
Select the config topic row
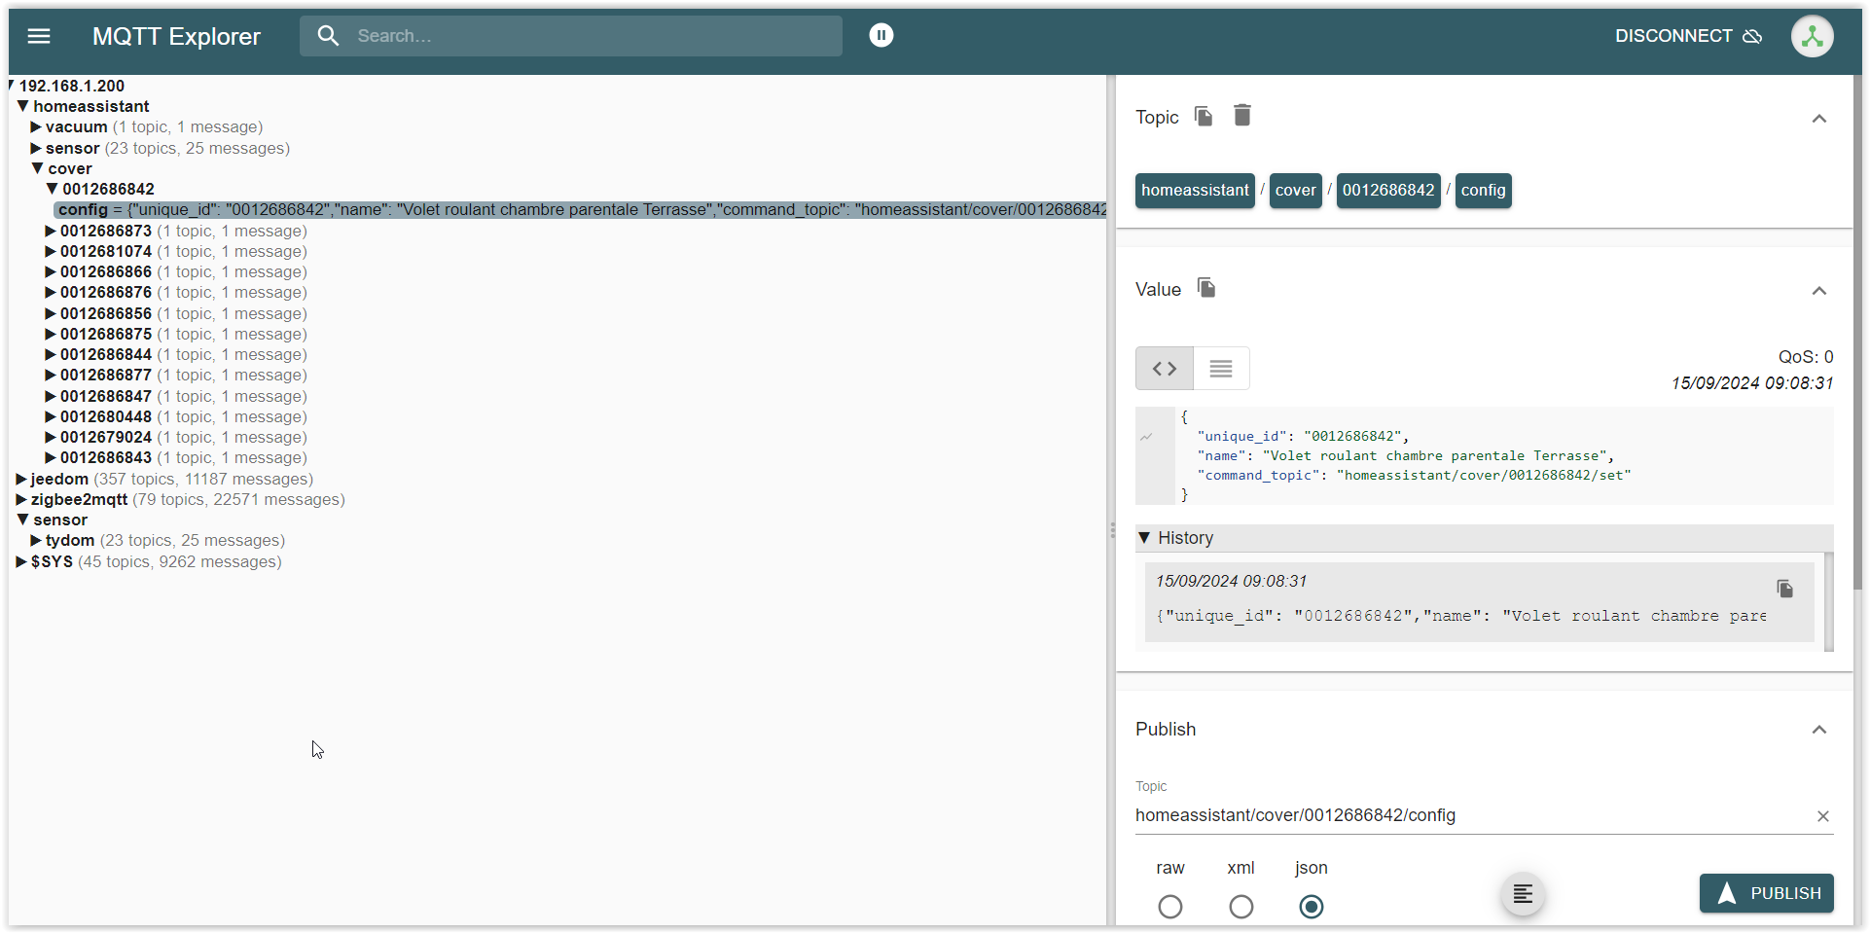[580, 209]
